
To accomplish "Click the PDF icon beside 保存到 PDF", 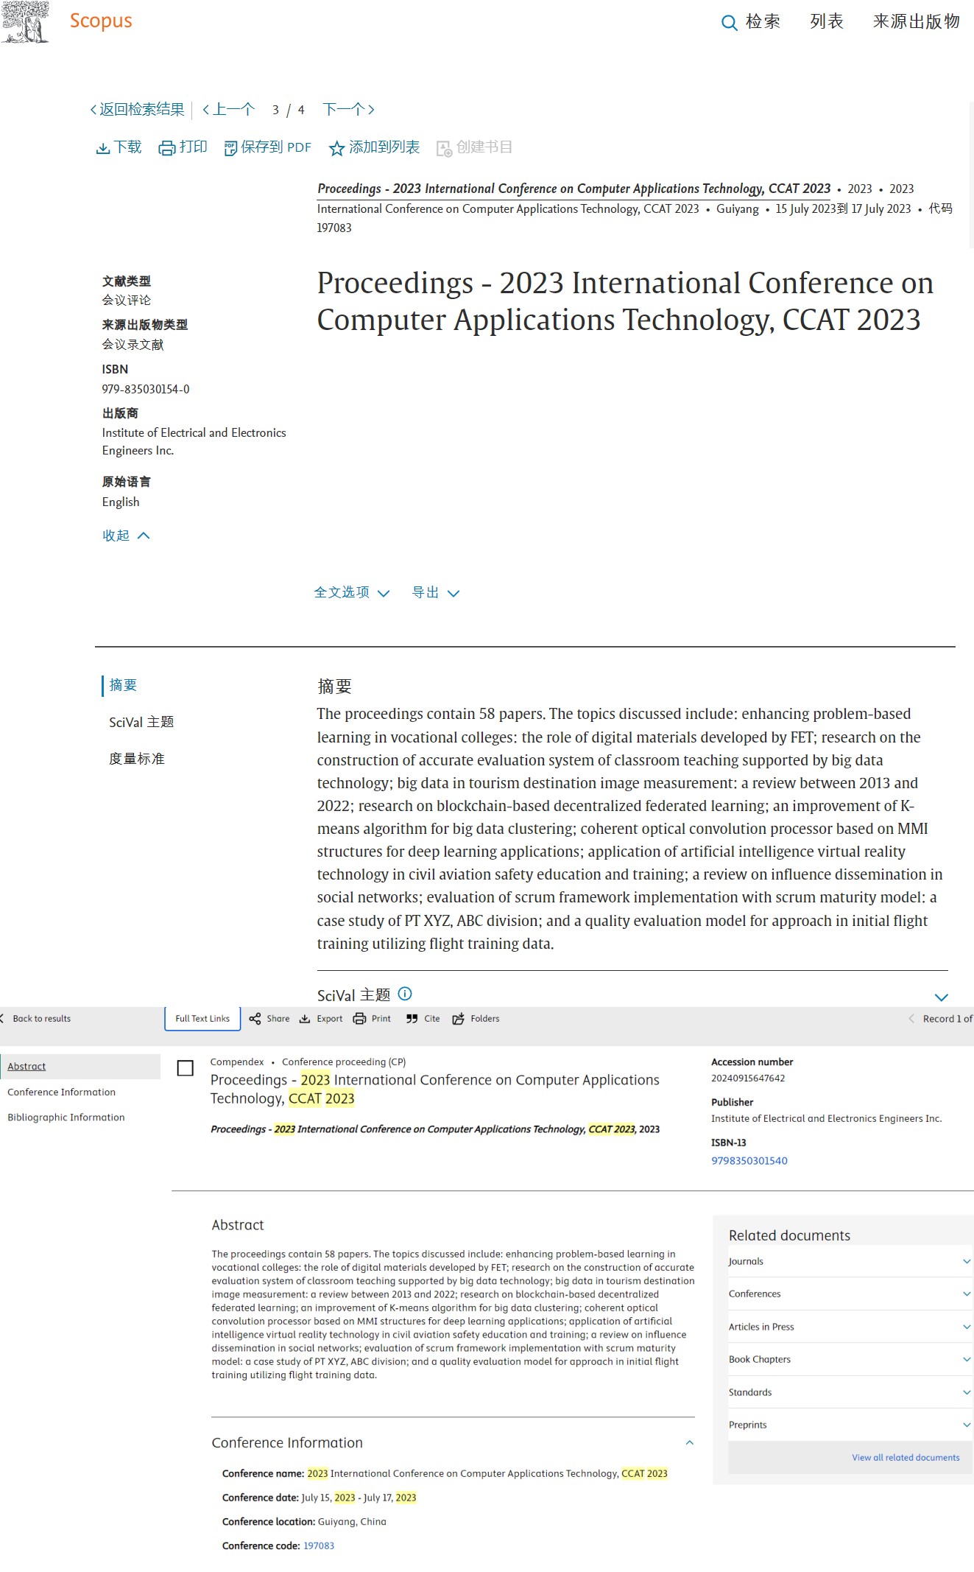I will [230, 148].
